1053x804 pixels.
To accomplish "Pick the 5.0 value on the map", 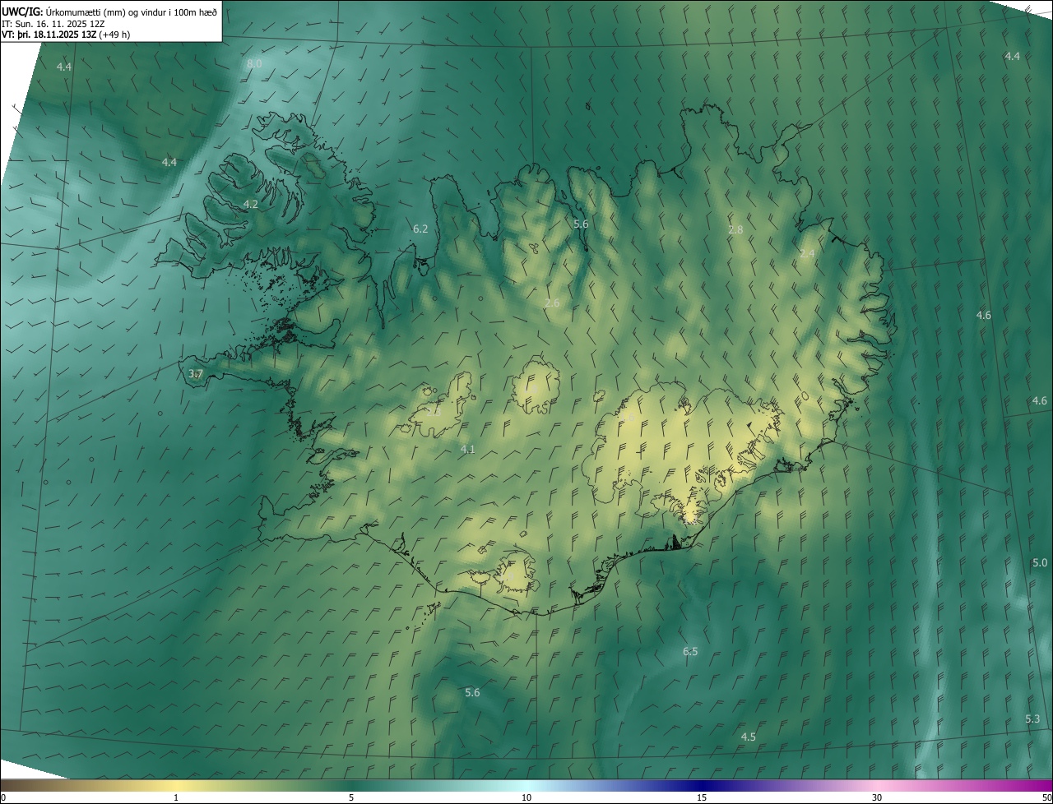I will pyautogui.click(x=1040, y=562).
